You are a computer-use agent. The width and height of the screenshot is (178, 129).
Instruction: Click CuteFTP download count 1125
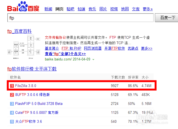pyautogui.click(x=115, y=112)
